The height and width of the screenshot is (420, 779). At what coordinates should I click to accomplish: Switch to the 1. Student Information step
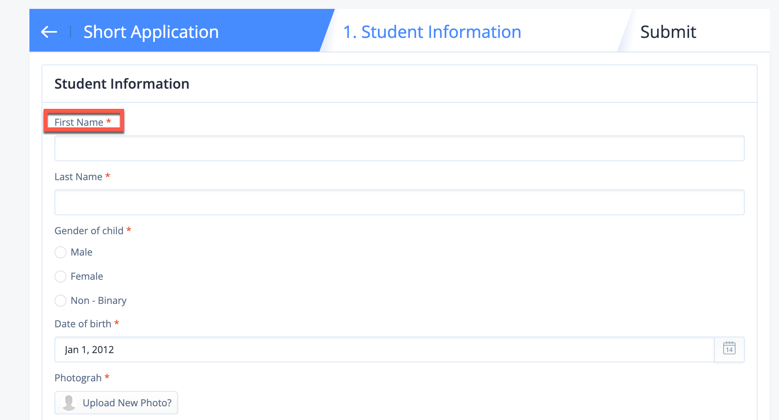(432, 32)
